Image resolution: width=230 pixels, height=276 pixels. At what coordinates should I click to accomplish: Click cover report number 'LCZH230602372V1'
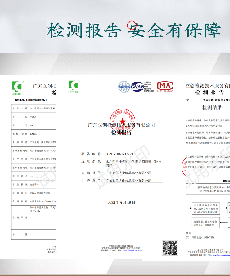pos(119,154)
